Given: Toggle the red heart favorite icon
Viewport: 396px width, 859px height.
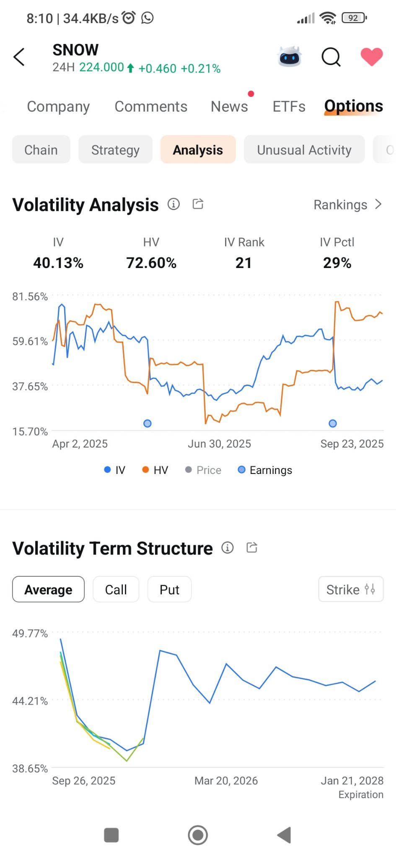Looking at the screenshot, I should [x=372, y=57].
